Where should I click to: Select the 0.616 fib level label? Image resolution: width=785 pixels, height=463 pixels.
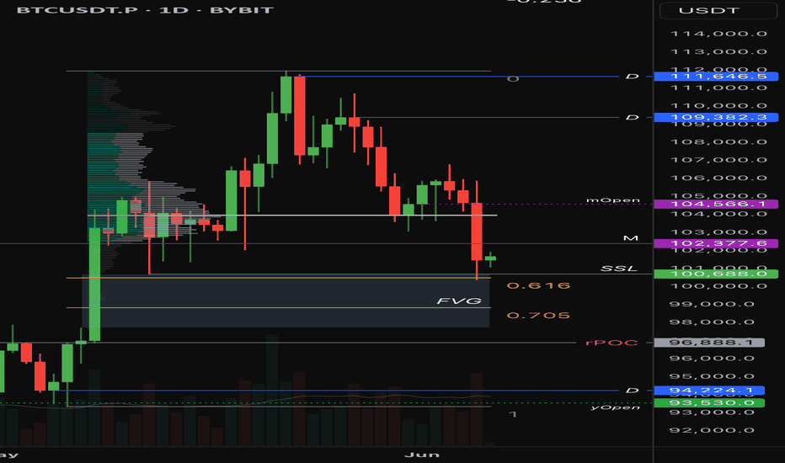539,285
